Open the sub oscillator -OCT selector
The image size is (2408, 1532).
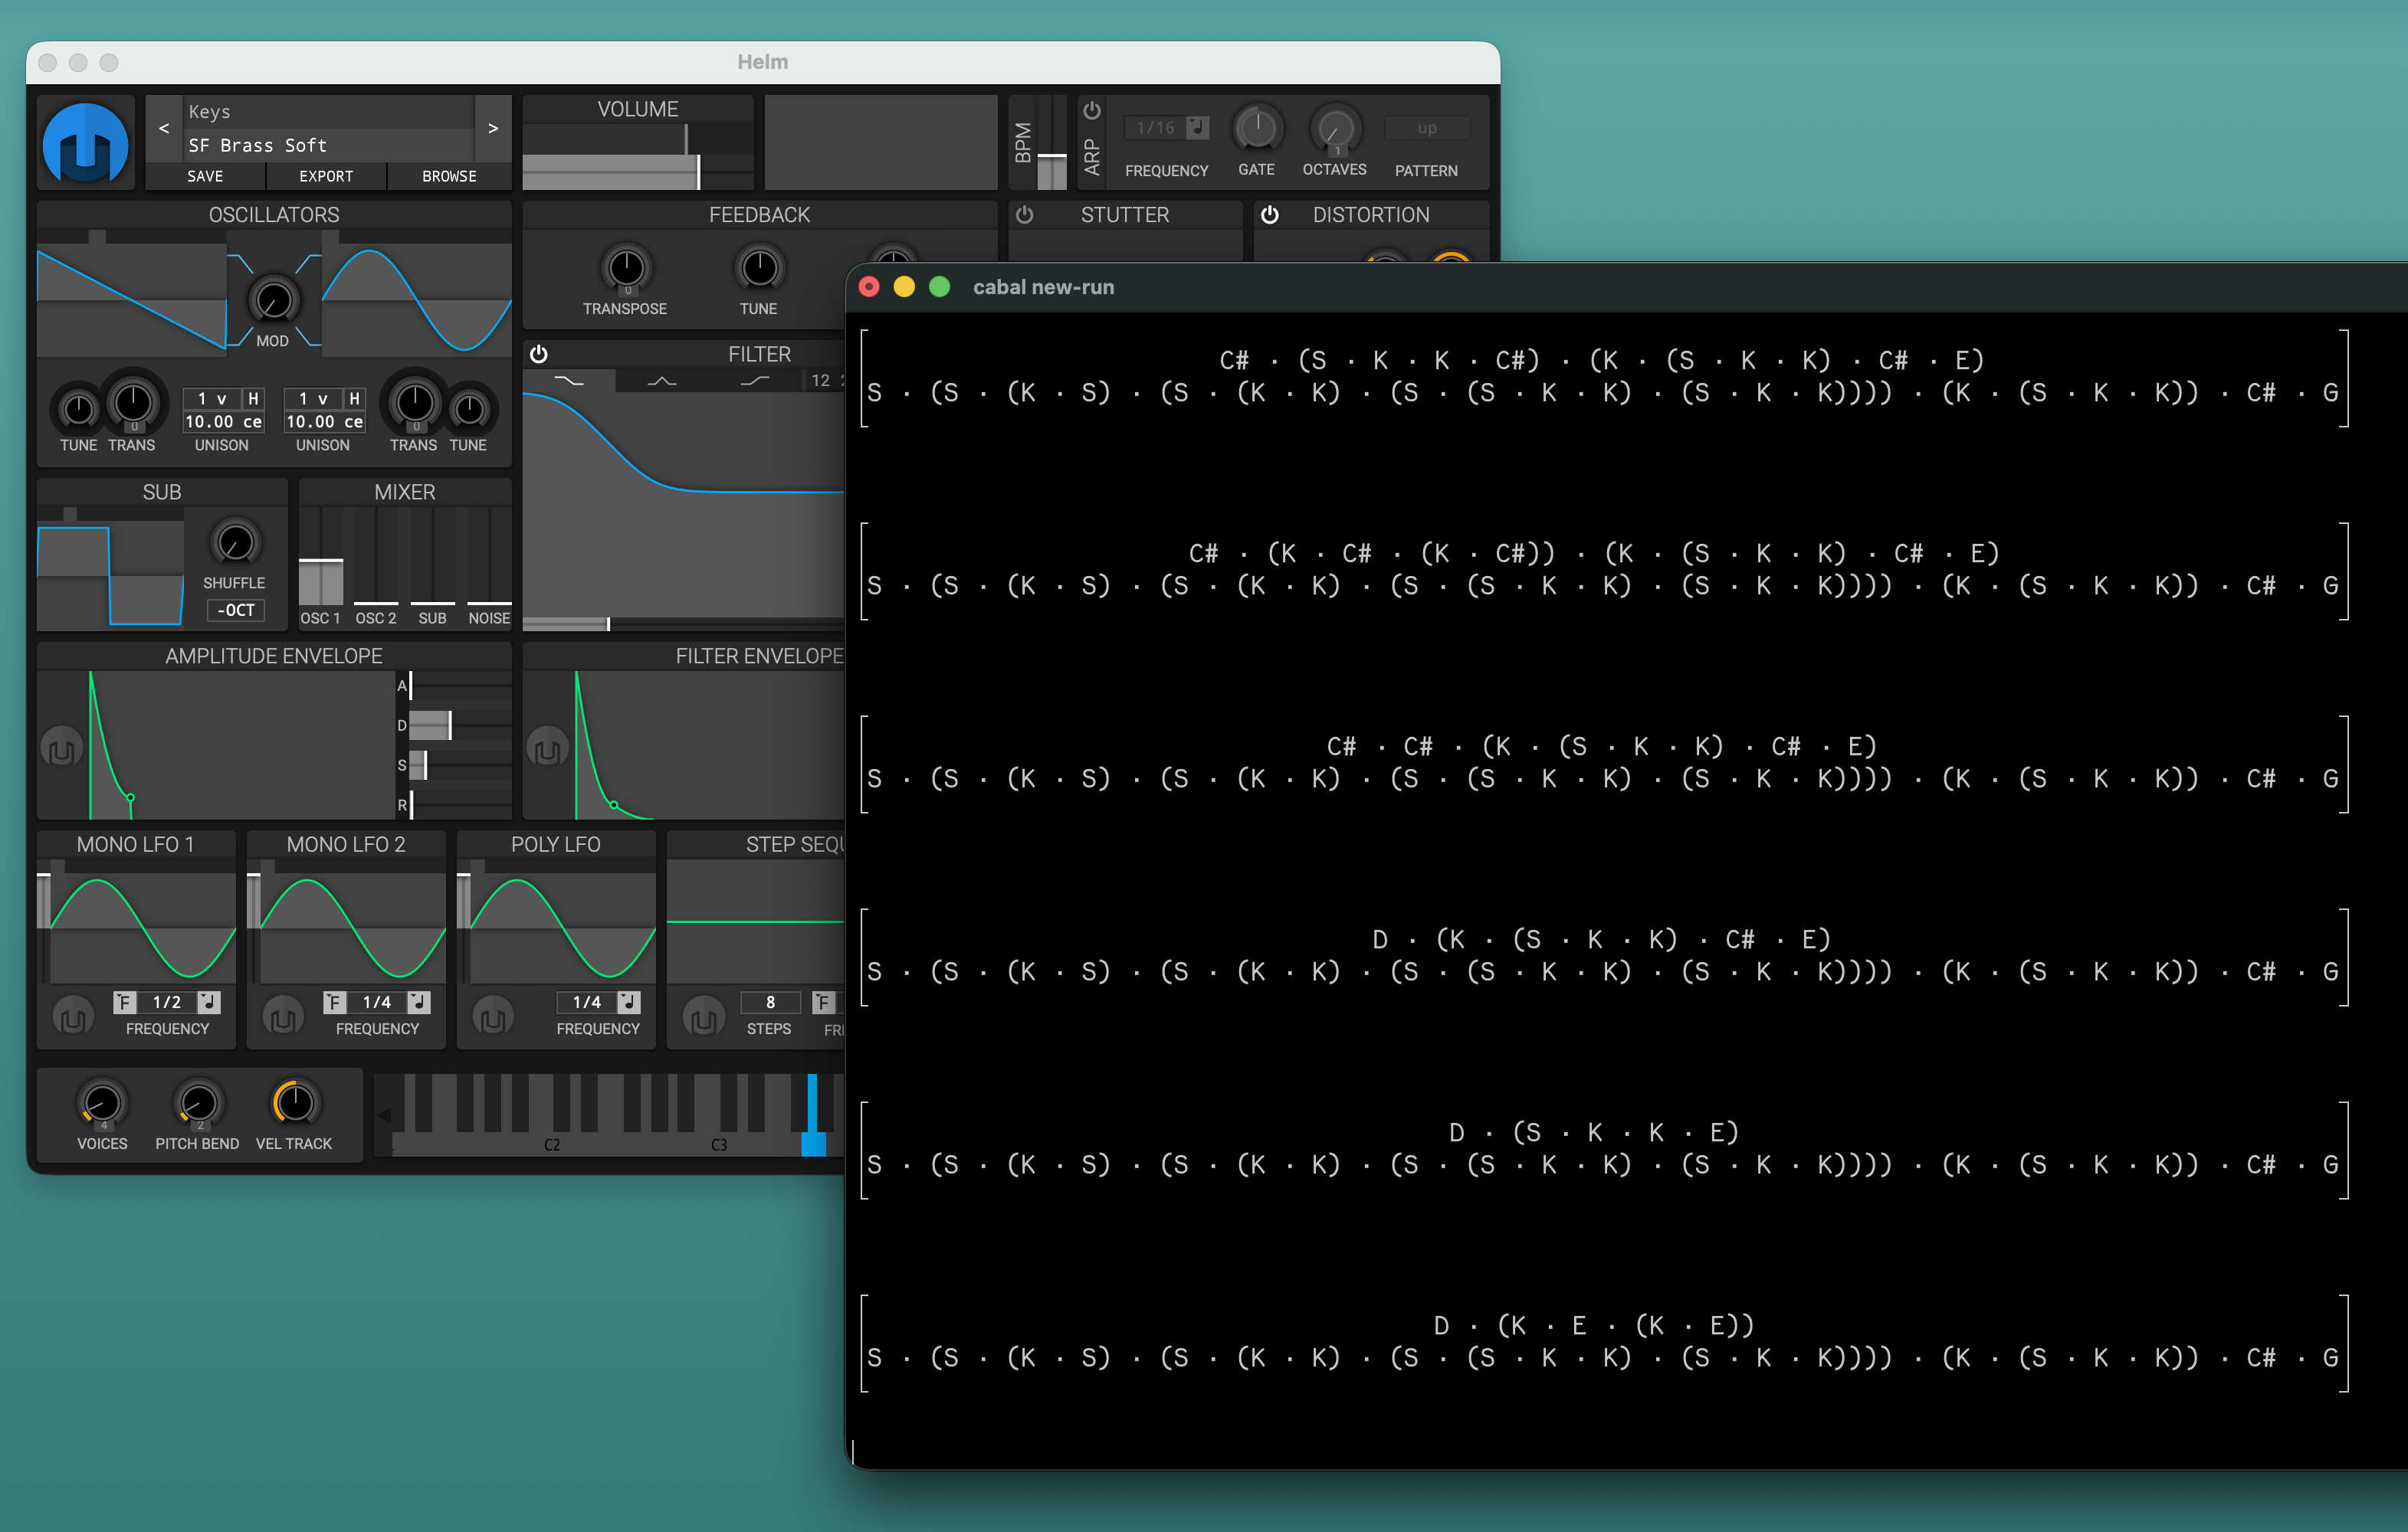pos(236,610)
